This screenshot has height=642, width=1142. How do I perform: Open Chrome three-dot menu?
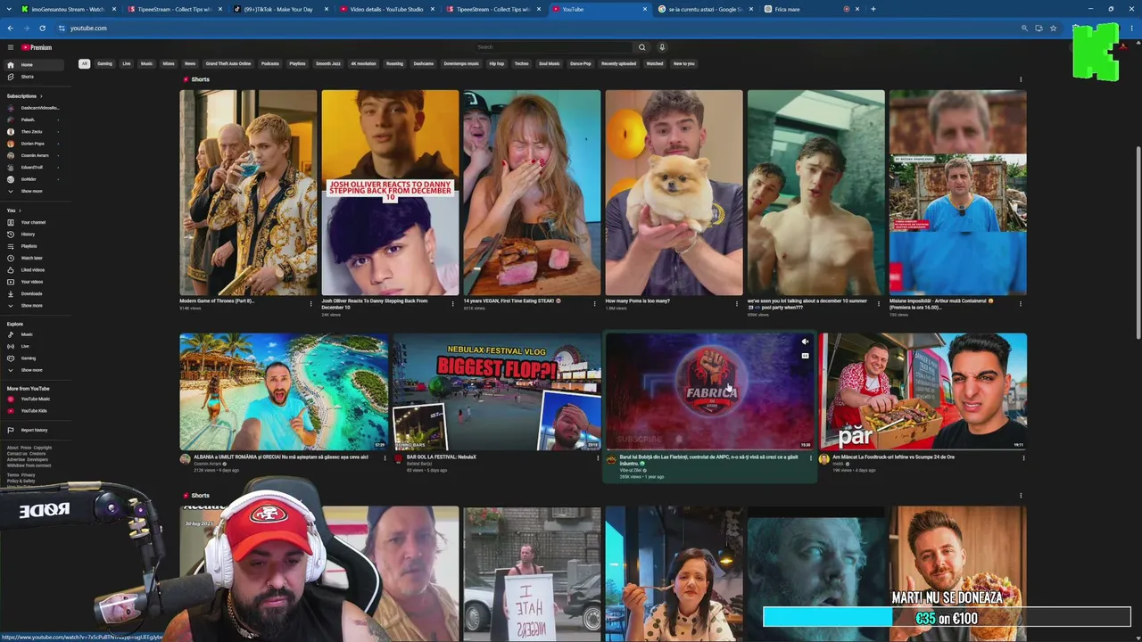tap(1132, 28)
